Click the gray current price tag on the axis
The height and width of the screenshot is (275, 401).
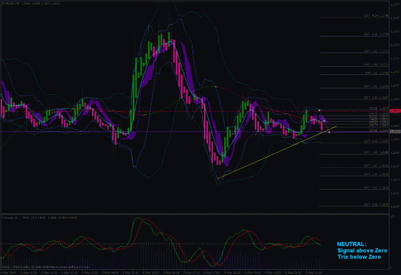pyautogui.click(x=395, y=131)
